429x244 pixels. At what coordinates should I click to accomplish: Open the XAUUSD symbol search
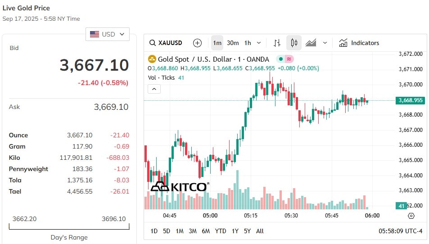tap(166, 43)
